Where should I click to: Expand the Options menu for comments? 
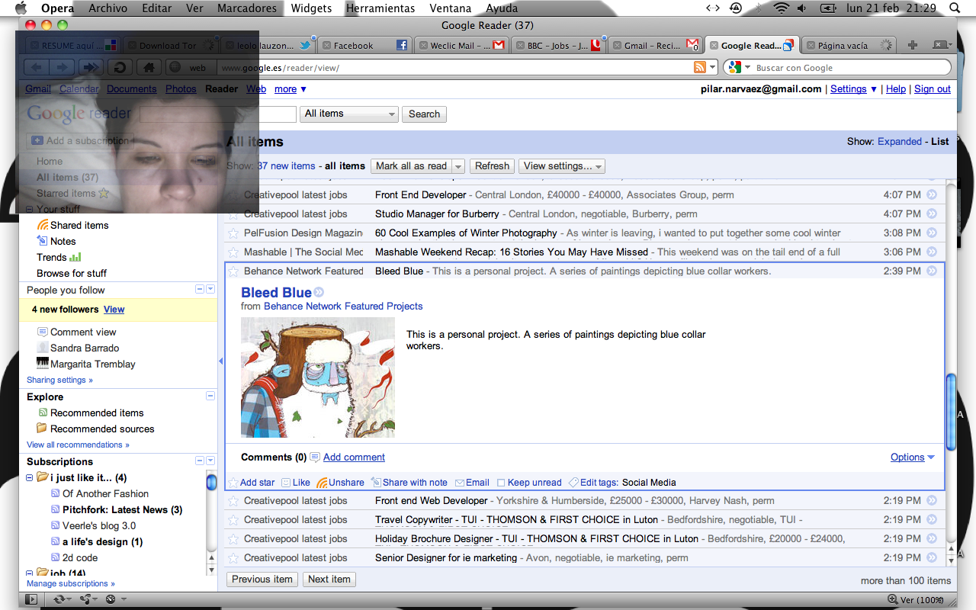pos(912,457)
